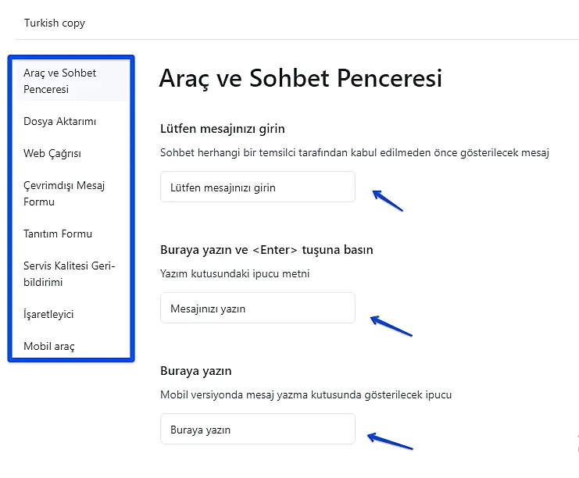This screenshot has height=478, width=579.
Task: Click blue arrow beside 'Mesajınızı yazın' field
Action: point(391,326)
